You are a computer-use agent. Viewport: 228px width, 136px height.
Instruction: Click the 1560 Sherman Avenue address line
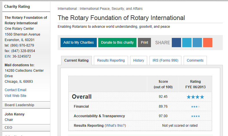tap(22, 34)
